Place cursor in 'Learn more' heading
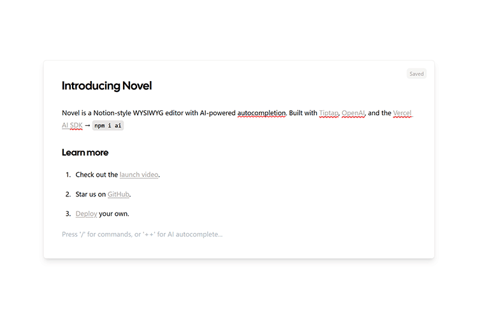This screenshot has width=478, height=319. [x=85, y=152]
